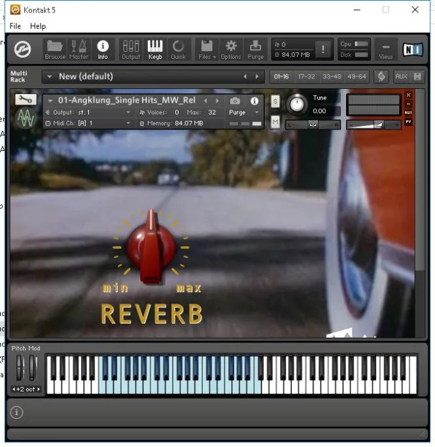435x447 pixels.
Task: Minimize the instrument header view
Action: (408, 104)
